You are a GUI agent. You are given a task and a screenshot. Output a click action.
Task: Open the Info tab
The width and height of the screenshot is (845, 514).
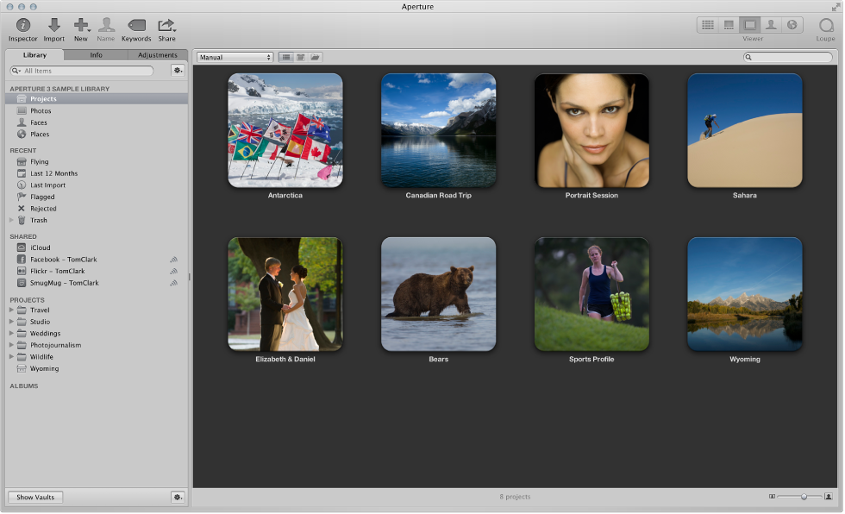[96, 54]
